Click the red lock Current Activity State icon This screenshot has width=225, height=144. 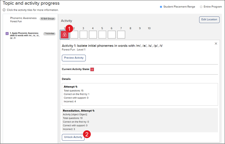point(92,69)
